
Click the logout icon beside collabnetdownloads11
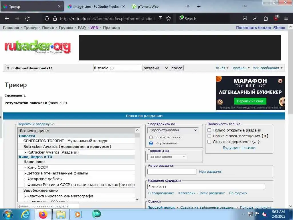coord(7,68)
